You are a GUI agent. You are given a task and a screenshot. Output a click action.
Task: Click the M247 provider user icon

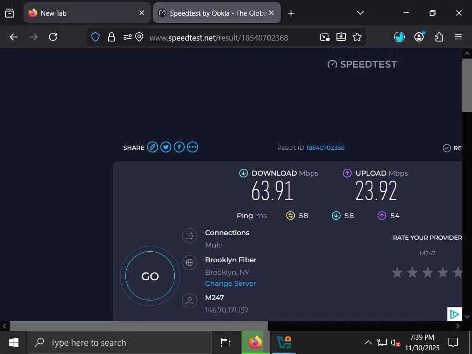pos(189,301)
